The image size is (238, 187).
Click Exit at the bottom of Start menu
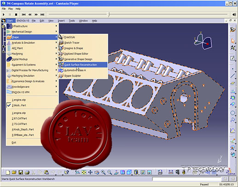point(14,143)
